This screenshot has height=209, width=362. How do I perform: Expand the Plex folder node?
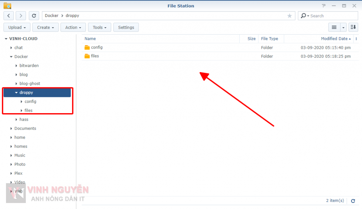point(11,173)
